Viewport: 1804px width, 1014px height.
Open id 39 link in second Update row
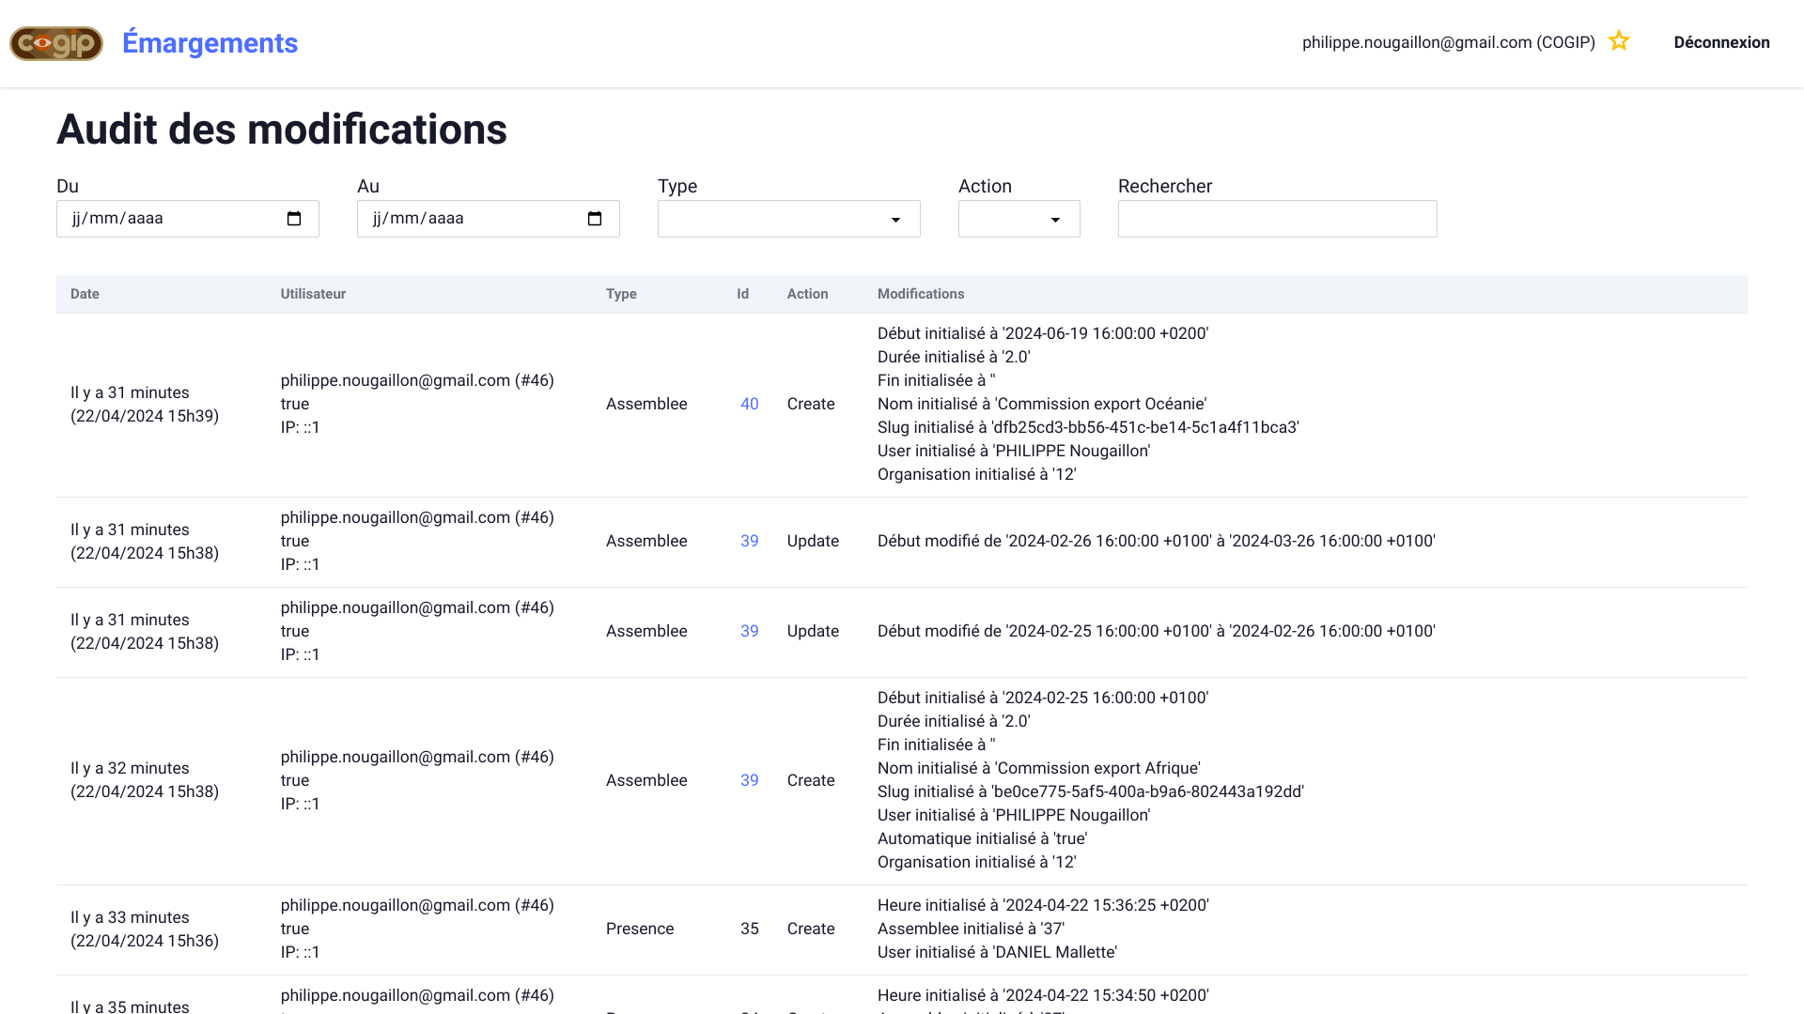[x=749, y=631]
